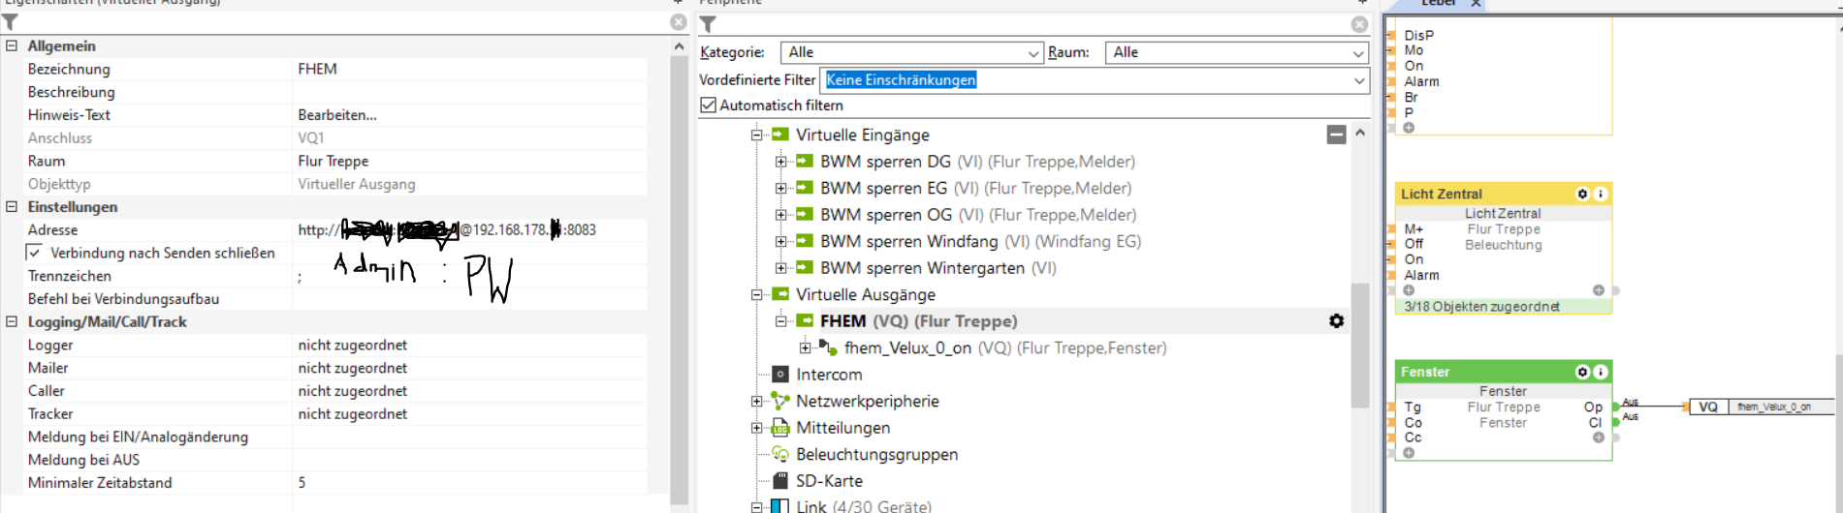
Task: Edit the Bezeichnung field FHEM
Action: click(470, 69)
